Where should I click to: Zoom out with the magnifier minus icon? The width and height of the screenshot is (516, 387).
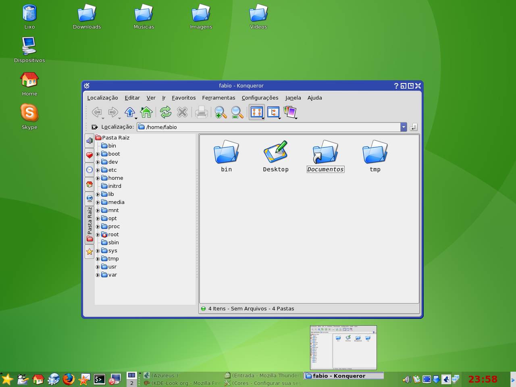coord(237,112)
